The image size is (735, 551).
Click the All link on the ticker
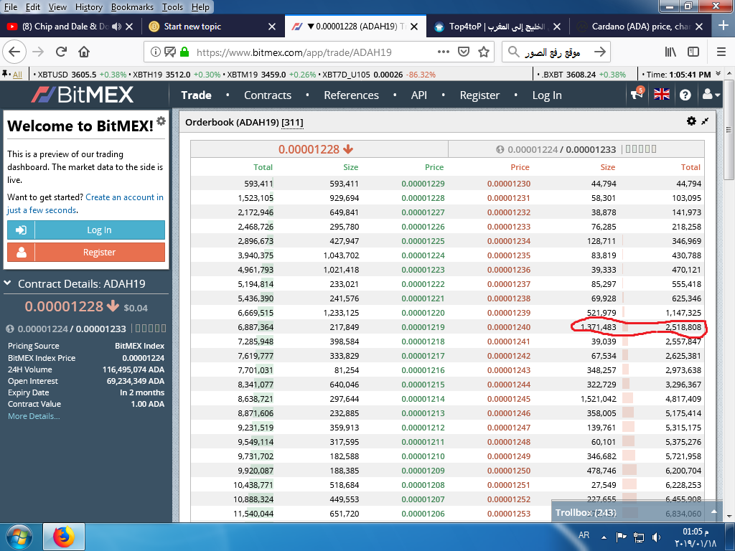17,75
